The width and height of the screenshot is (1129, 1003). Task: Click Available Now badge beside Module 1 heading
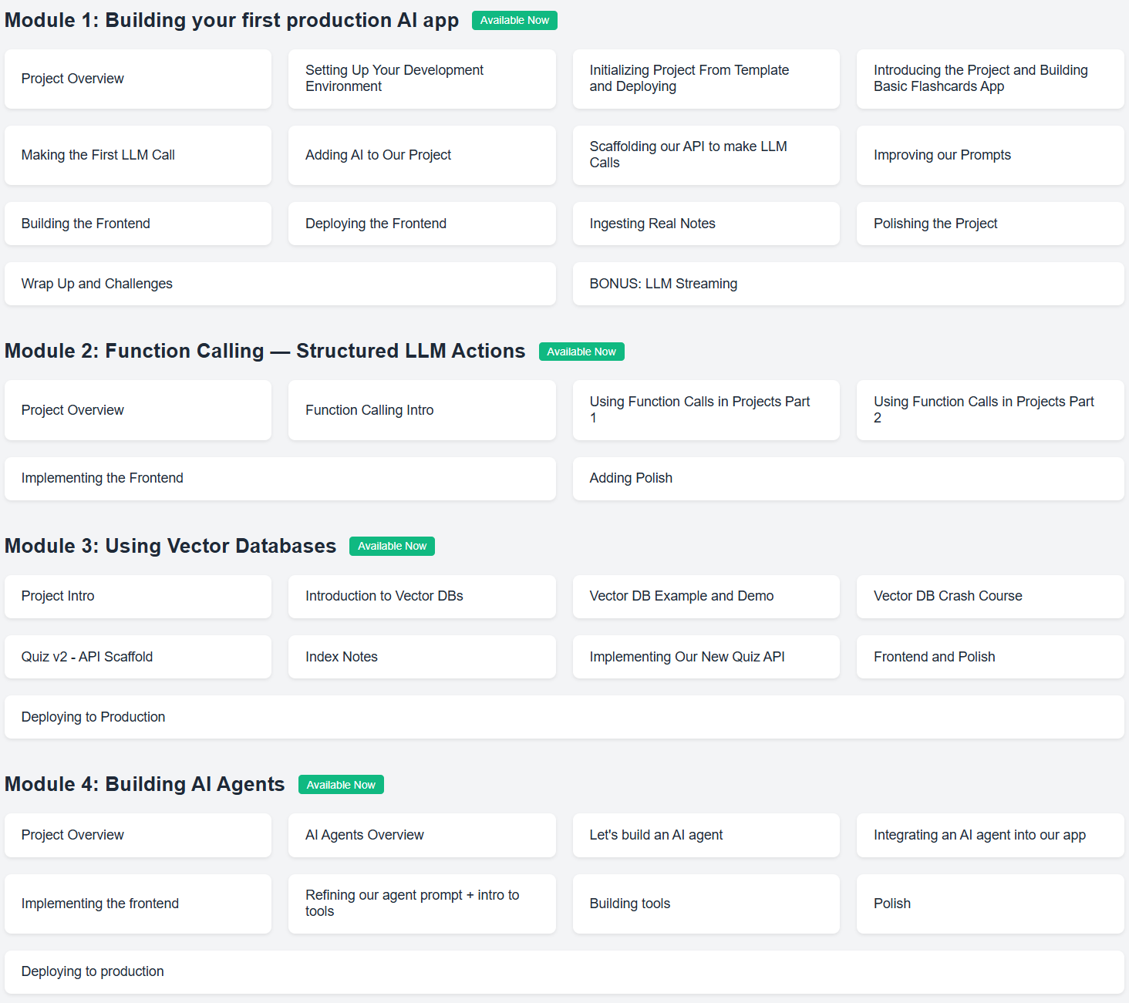pyautogui.click(x=514, y=21)
